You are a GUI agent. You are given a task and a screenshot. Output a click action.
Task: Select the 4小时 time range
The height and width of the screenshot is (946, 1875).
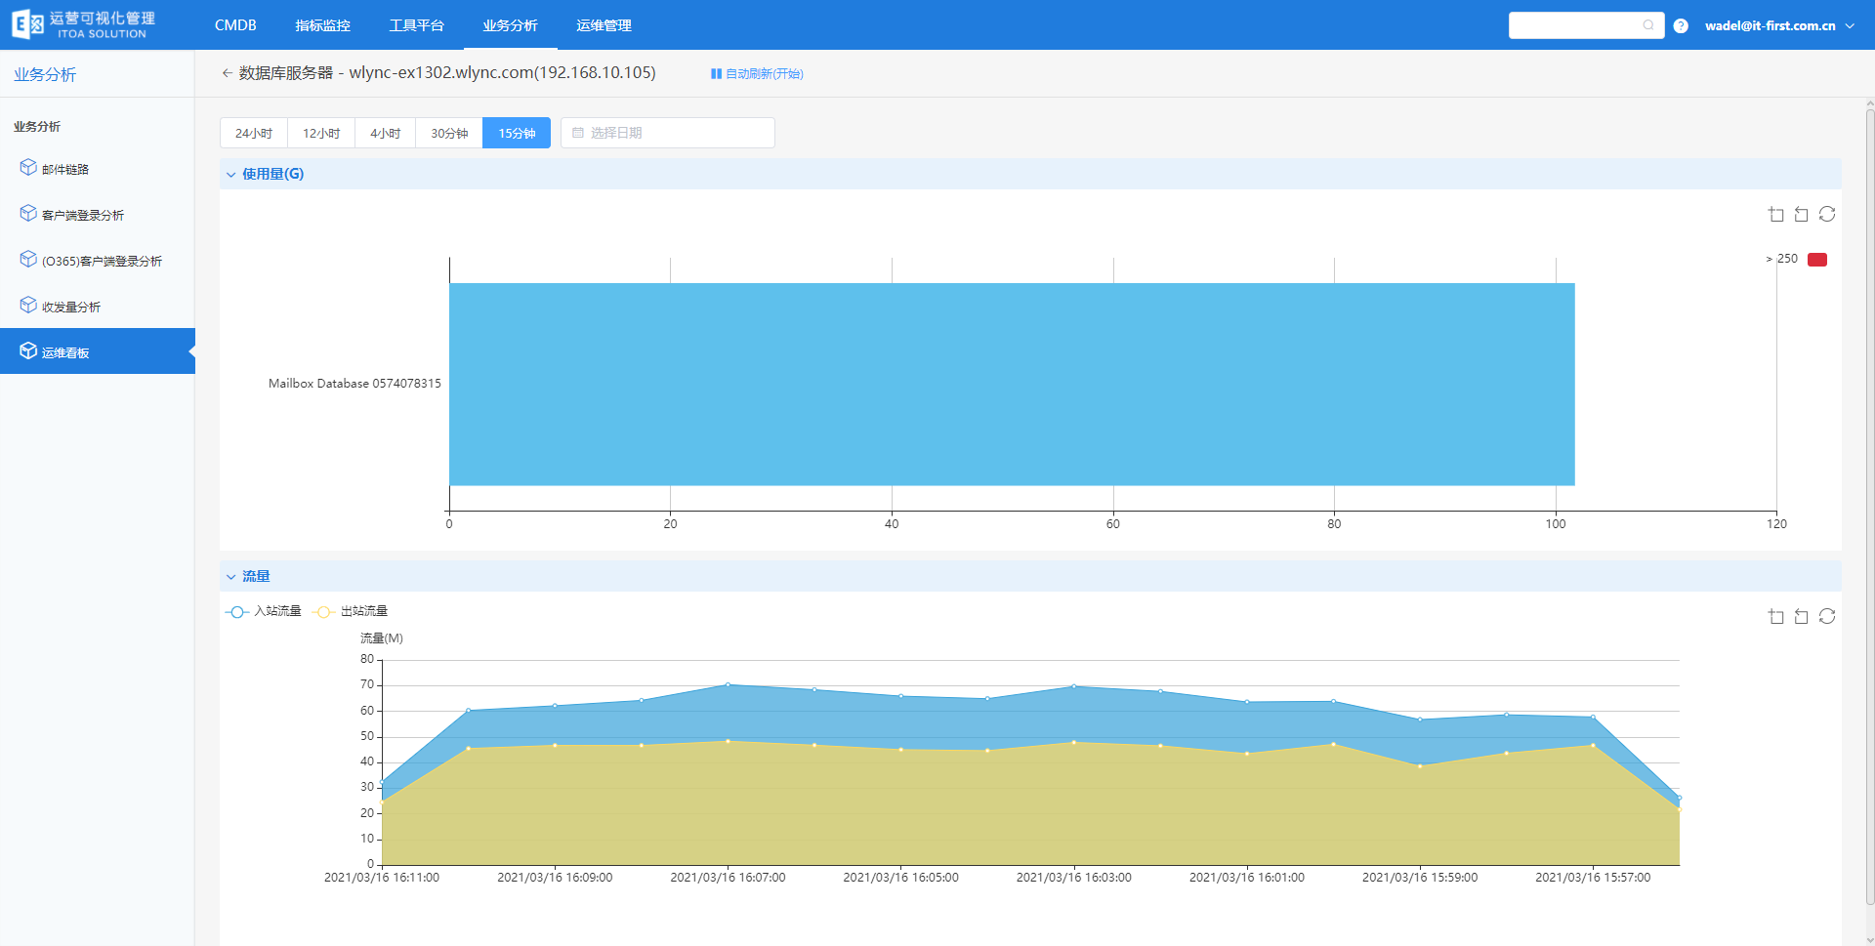point(386,133)
